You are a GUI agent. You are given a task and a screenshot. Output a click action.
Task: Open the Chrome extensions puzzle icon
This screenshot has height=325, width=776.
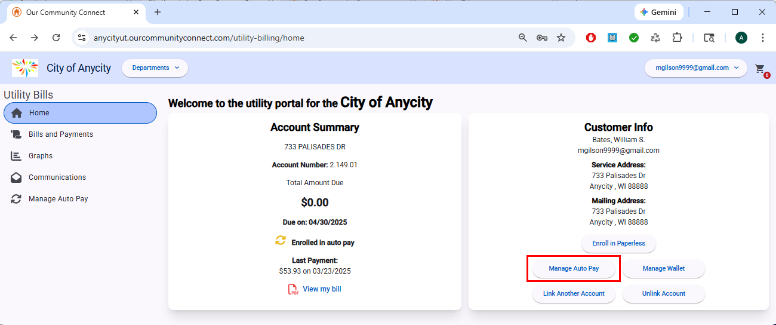pos(677,38)
